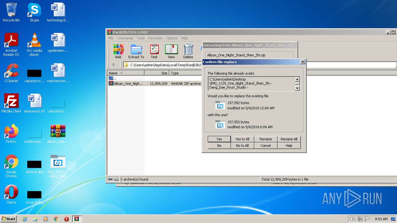Viewport: 397px width, 223px height.
Task: Click the Delete toolbar icon
Action: click(x=188, y=51)
